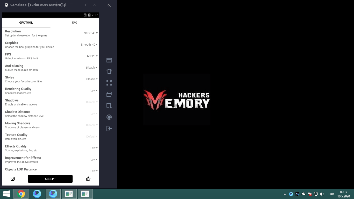Click the "Shadows of players and cars" description
Image resolution: width=354 pixels, height=199 pixels.
tap(22, 127)
